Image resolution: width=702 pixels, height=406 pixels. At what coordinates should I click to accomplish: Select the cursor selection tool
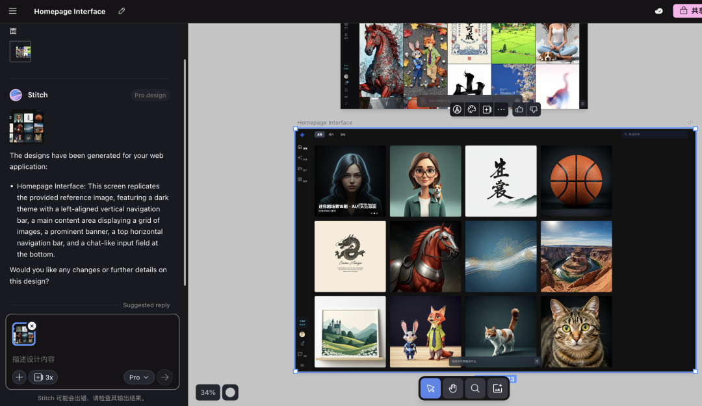(430, 388)
